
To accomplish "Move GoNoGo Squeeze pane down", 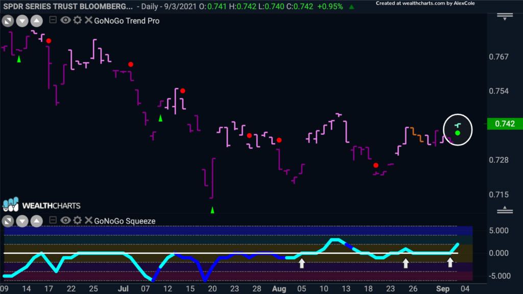I will tap(22, 221).
